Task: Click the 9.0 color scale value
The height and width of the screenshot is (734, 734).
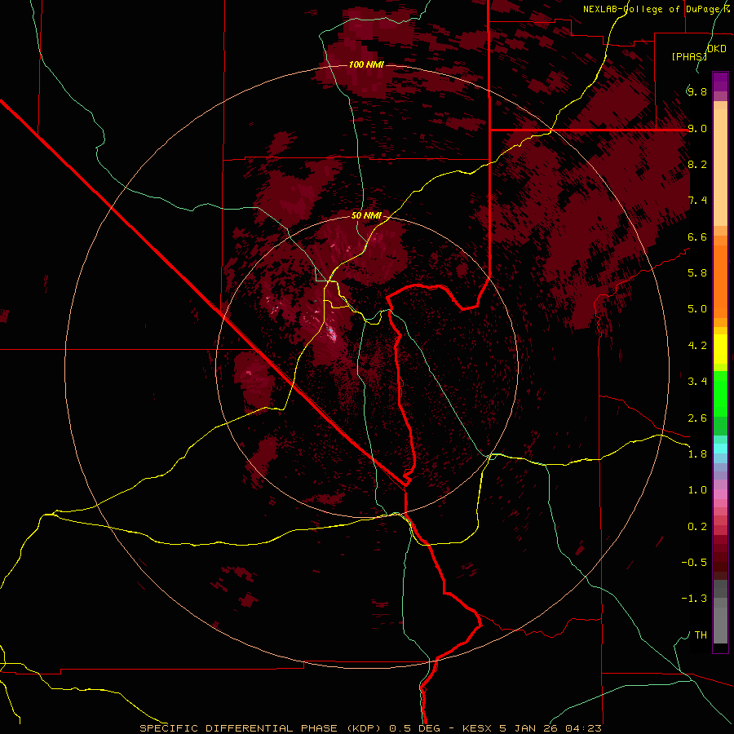Action: point(697,128)
